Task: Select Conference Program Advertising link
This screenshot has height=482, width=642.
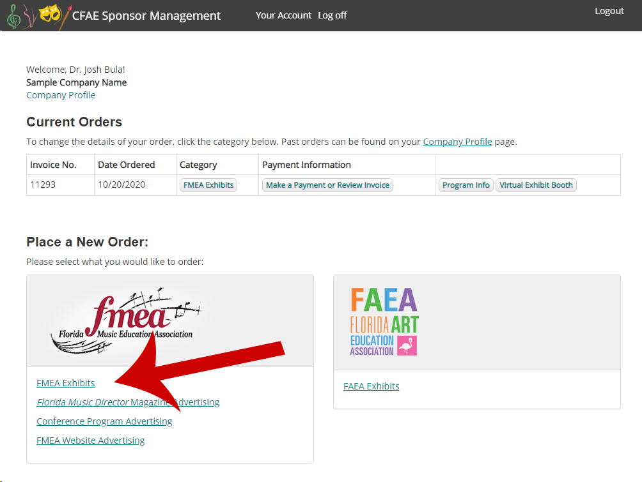Action: click(x=104, y=421)
